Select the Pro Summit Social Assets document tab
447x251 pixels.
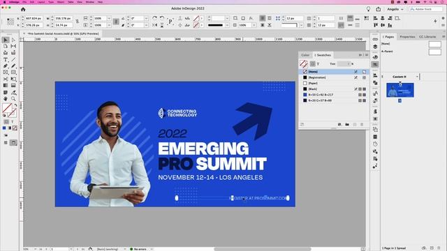tap(63, 33)
